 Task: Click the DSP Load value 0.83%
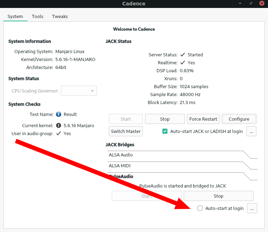click(187, 70)
